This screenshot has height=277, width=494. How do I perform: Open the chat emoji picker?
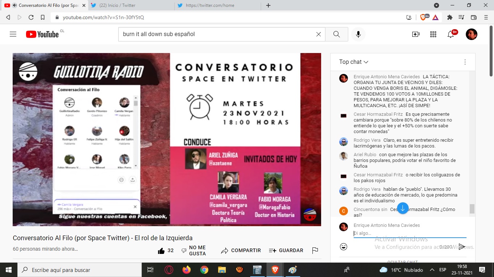[344, 247]
